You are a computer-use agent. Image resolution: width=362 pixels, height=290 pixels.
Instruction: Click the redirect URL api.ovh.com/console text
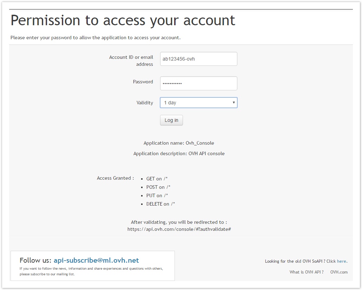pos(179,229)
